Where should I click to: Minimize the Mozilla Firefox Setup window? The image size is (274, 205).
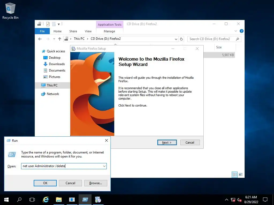point(173,49)
